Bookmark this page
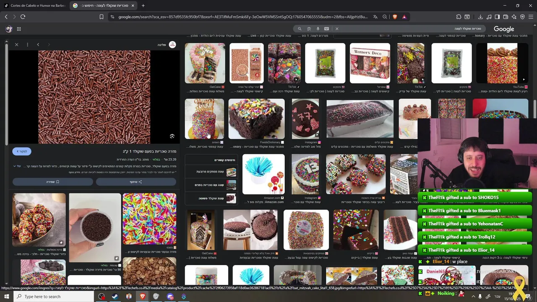 102,17
